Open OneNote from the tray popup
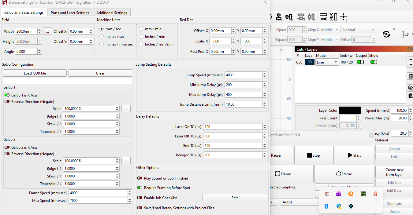 point(338,194)
